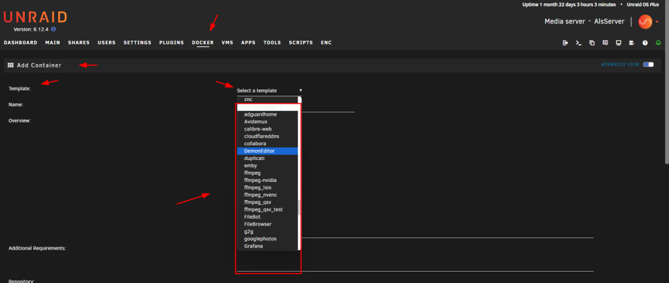
Task: Select emby template
Action: 268,166
